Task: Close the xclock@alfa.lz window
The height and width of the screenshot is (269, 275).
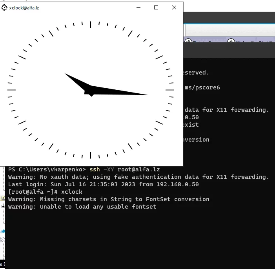Action: point(174,7)
